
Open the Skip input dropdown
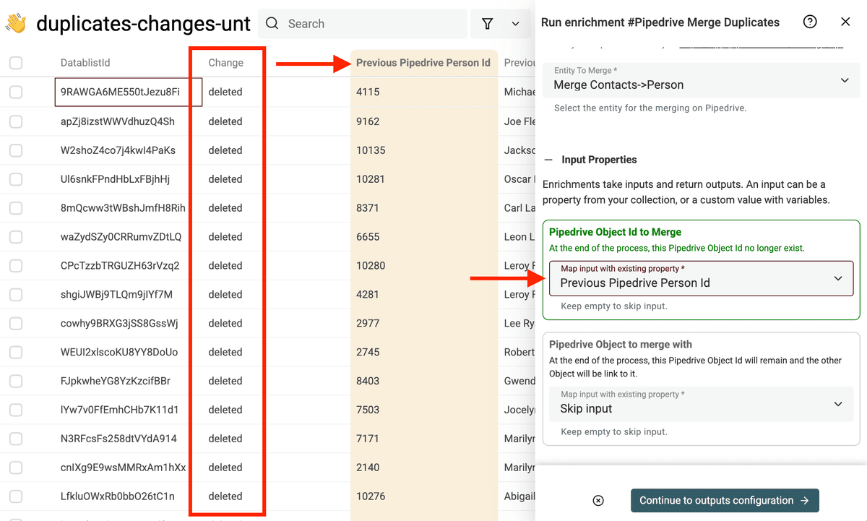click(x=701, y=404)
